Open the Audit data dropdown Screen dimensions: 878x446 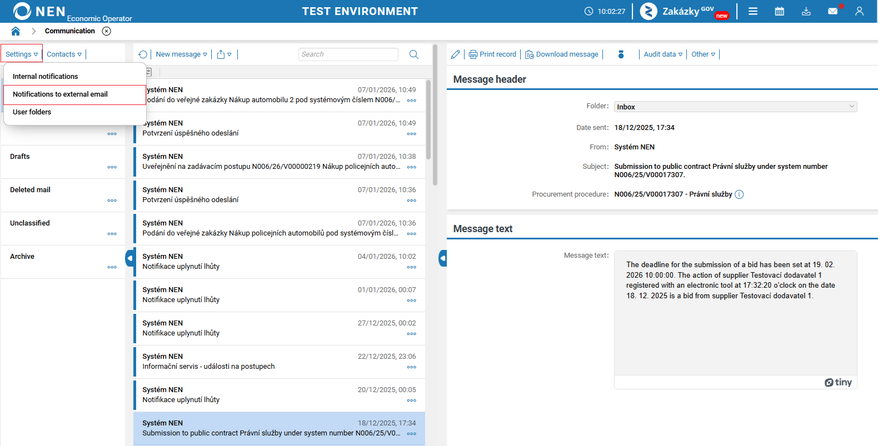point(663,54)
